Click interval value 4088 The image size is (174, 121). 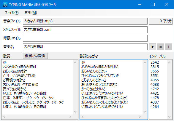pyautogui.click(x=155, y=85)
